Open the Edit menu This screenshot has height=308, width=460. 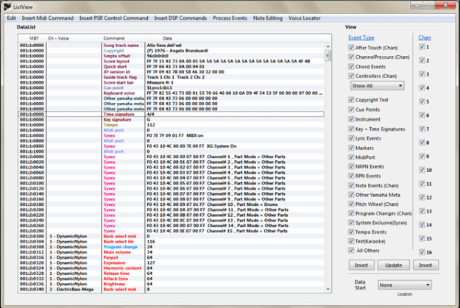[x=11, y=17]
